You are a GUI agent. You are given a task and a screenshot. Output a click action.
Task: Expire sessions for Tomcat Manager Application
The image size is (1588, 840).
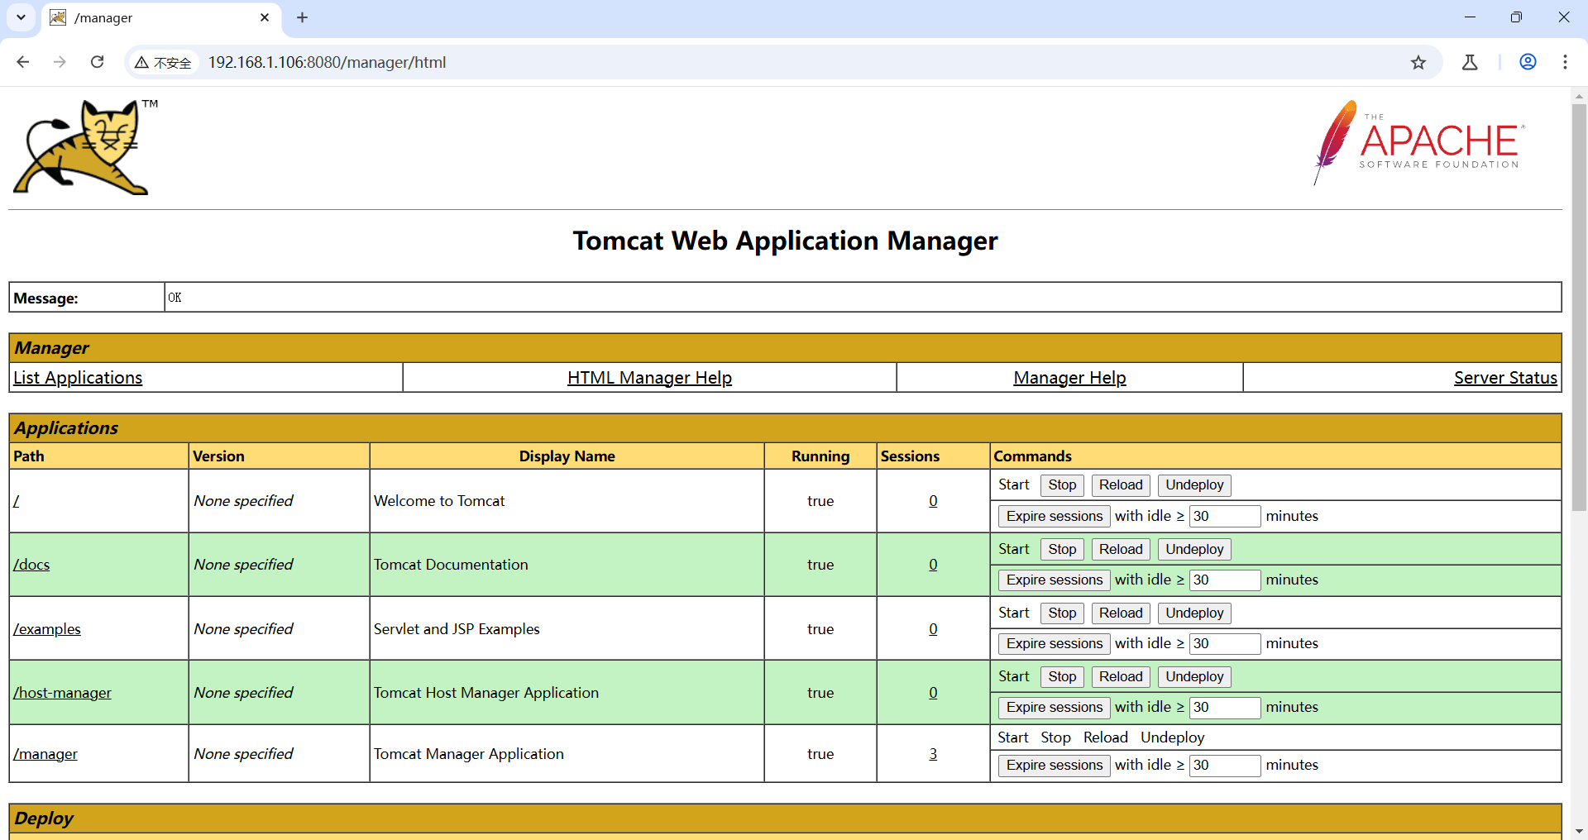[x=1055, y=766]
